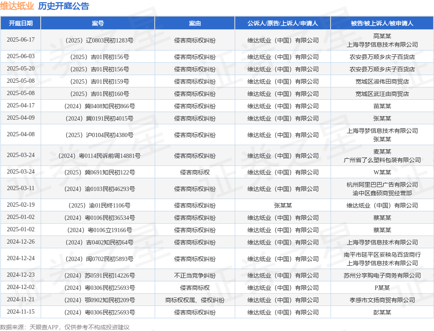Click defendant 苗某某
Screen dimensions: 434x331
382,106
